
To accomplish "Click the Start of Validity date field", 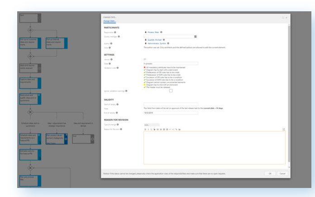I will (170, 104).
